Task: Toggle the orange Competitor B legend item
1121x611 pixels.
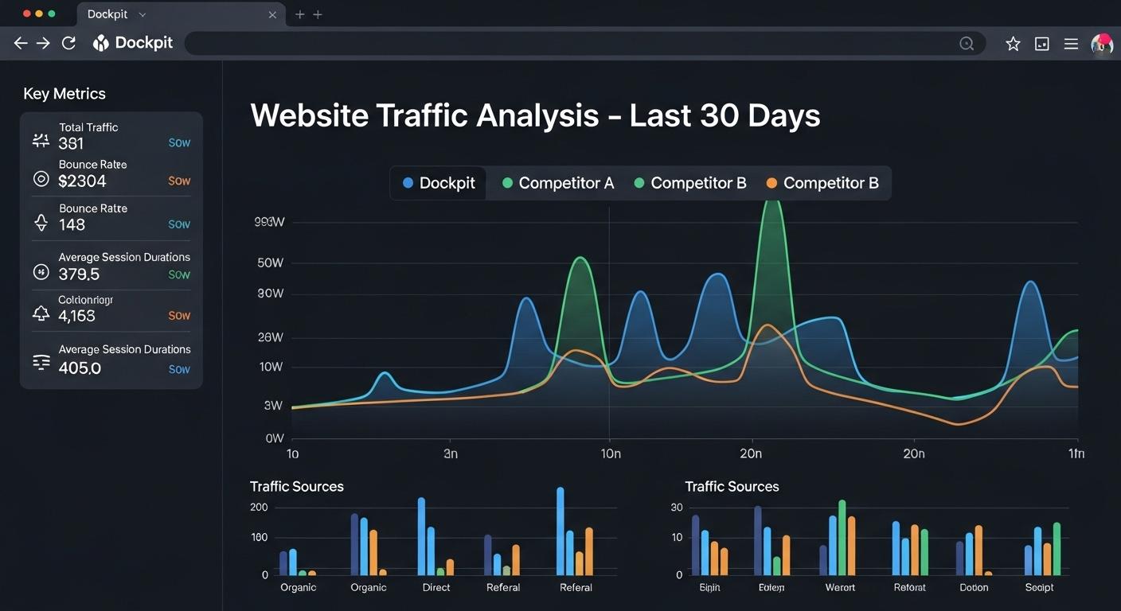Action: 822,183
